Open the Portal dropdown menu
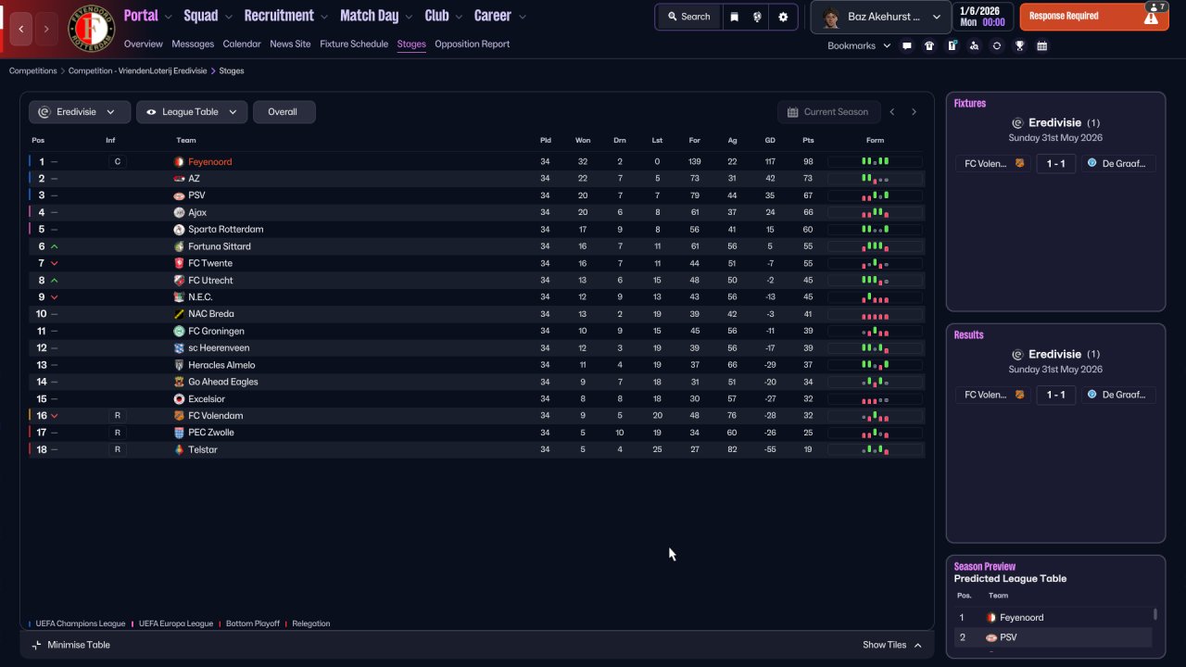This screenshot has height=667, width=1186. pos(147,16)
